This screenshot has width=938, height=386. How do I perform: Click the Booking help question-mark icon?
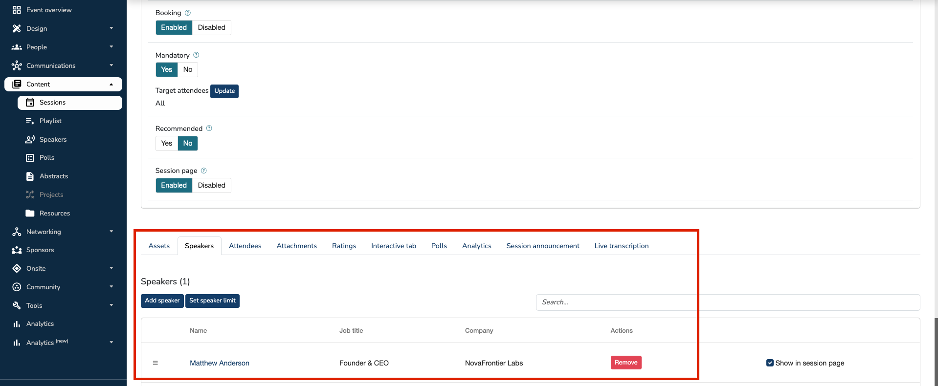click(187, 13)
